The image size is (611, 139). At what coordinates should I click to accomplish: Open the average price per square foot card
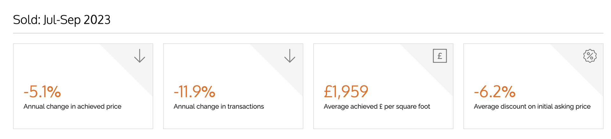[x=383, y=86]
